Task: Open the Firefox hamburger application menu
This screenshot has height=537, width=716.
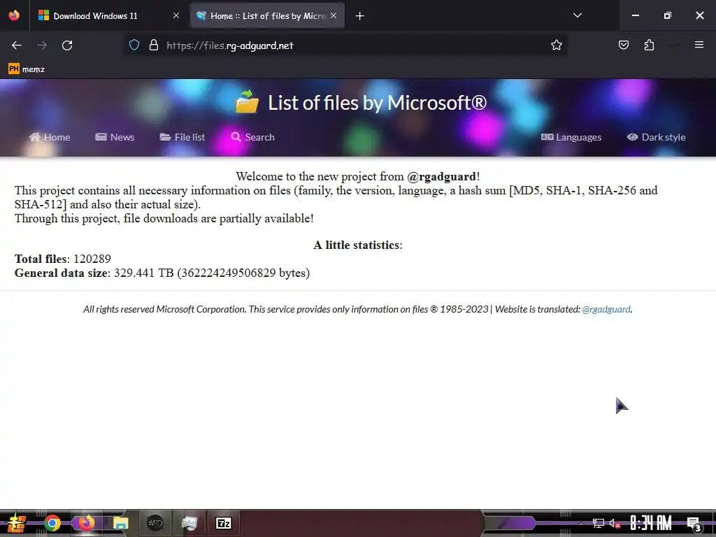Action: click(x=699, y=45)
